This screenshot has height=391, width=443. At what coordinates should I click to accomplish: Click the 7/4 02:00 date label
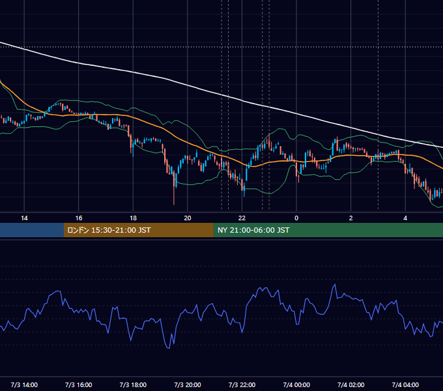[x=351, y=384]
